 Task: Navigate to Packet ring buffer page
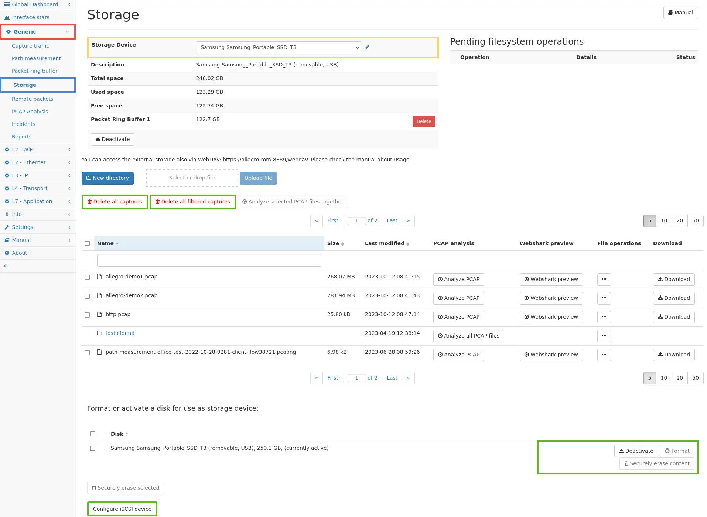[35, 71]
